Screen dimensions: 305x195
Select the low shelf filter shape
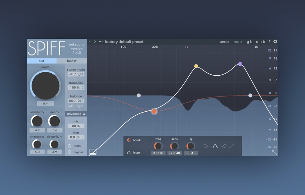[207, 146]
